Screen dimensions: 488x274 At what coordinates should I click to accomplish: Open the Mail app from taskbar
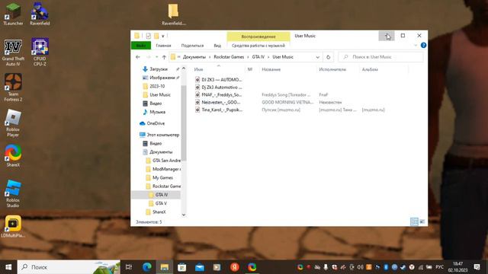200,267
